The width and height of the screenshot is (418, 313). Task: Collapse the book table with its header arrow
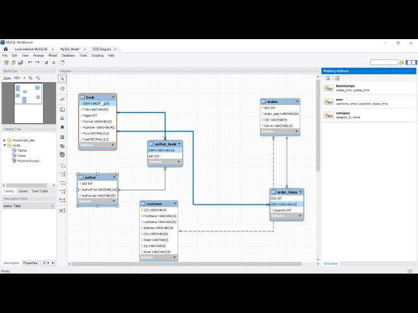(x=113, y=97)
